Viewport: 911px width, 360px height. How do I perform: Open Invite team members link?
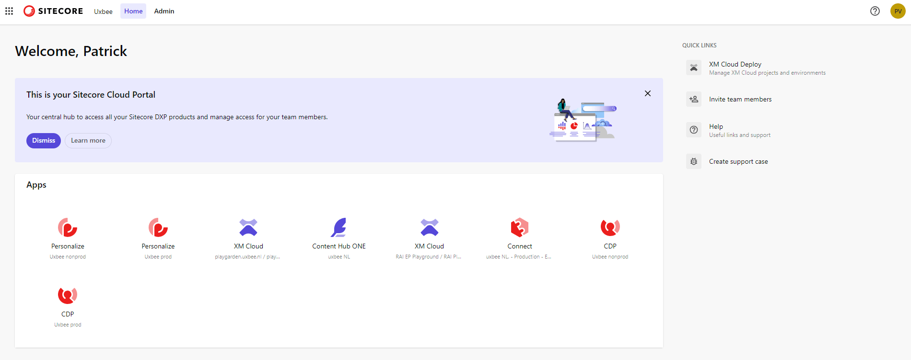pos(740,99)
